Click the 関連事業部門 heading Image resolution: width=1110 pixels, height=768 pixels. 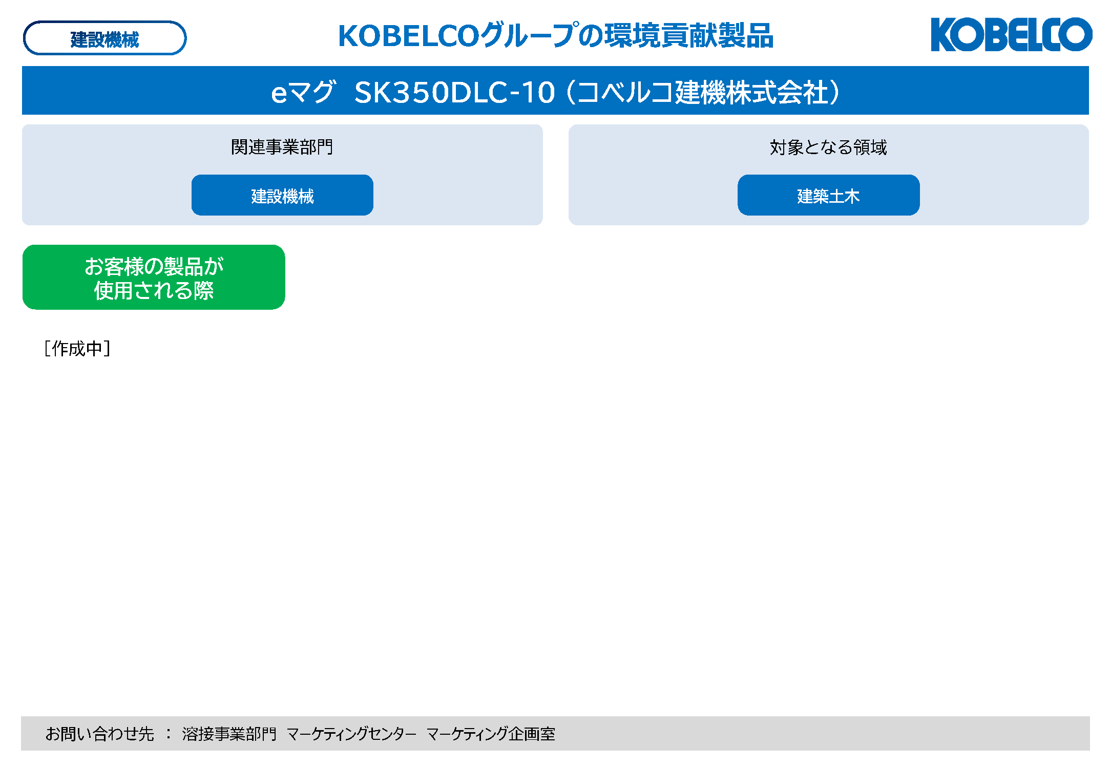coord(282,147)
